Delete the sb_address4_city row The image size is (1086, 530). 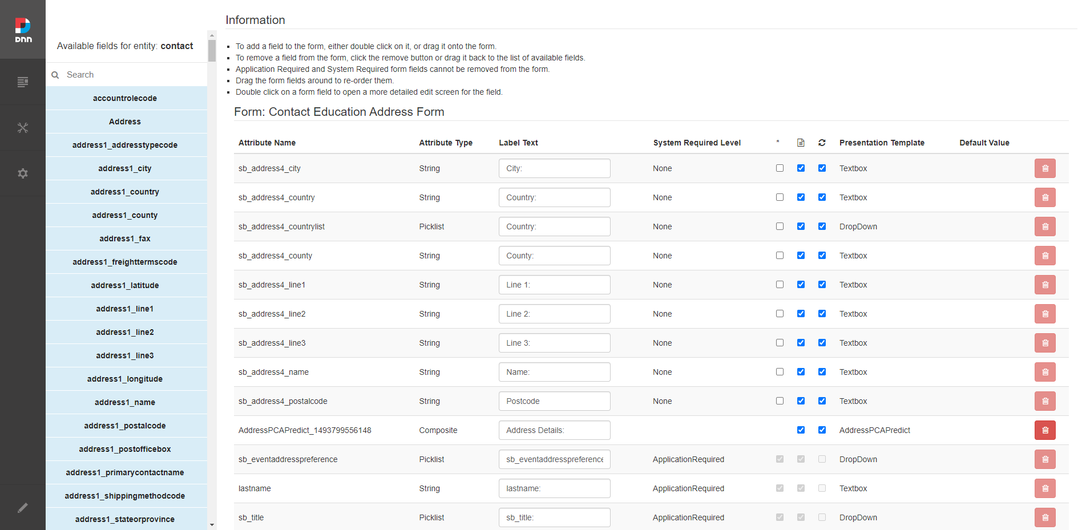pyautogui.click(x=1044, y=168)
